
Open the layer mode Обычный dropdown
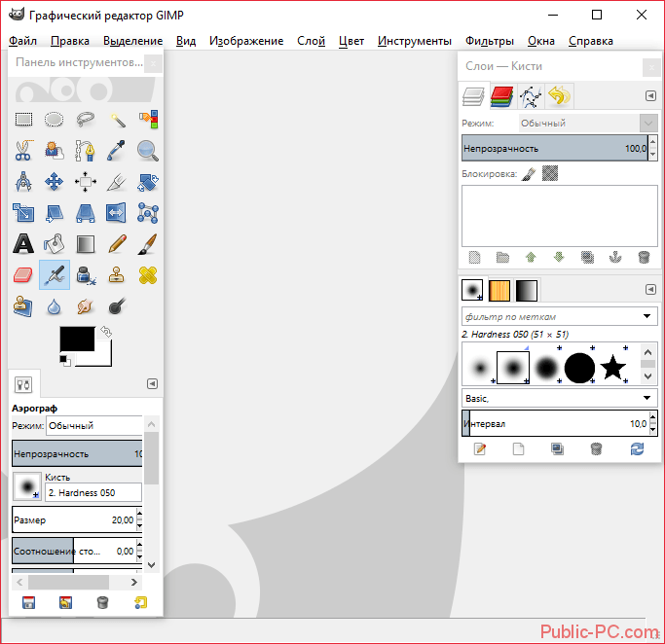(x=588, y=124)
